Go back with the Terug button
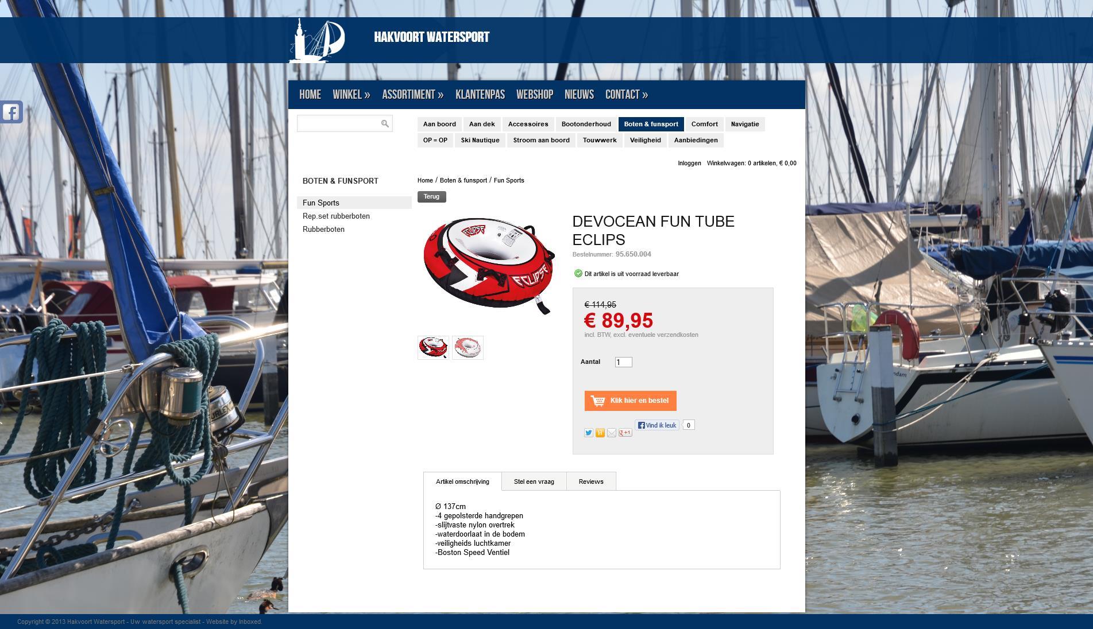This screenshot has height=629, width=1093. pos(432,197)
